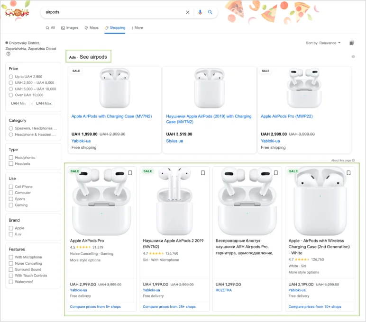Switch to Maps tab

pos(91,28)
